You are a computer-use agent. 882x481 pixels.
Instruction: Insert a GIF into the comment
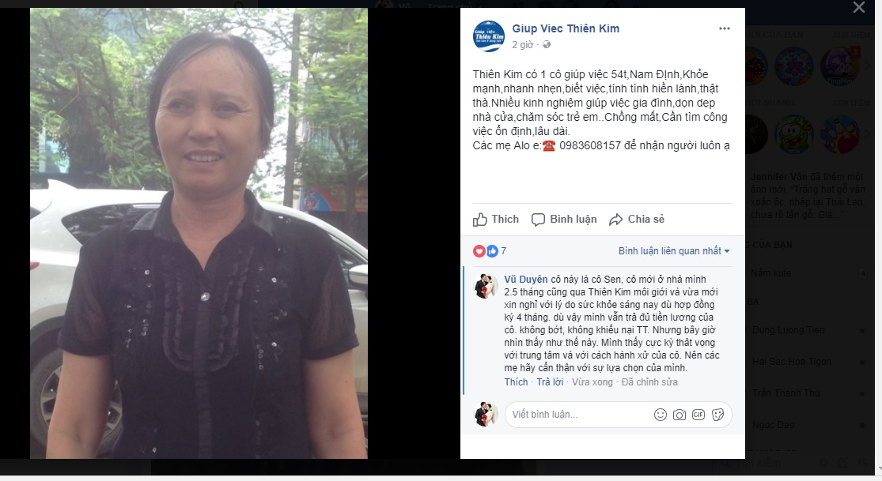coord(698,415)
